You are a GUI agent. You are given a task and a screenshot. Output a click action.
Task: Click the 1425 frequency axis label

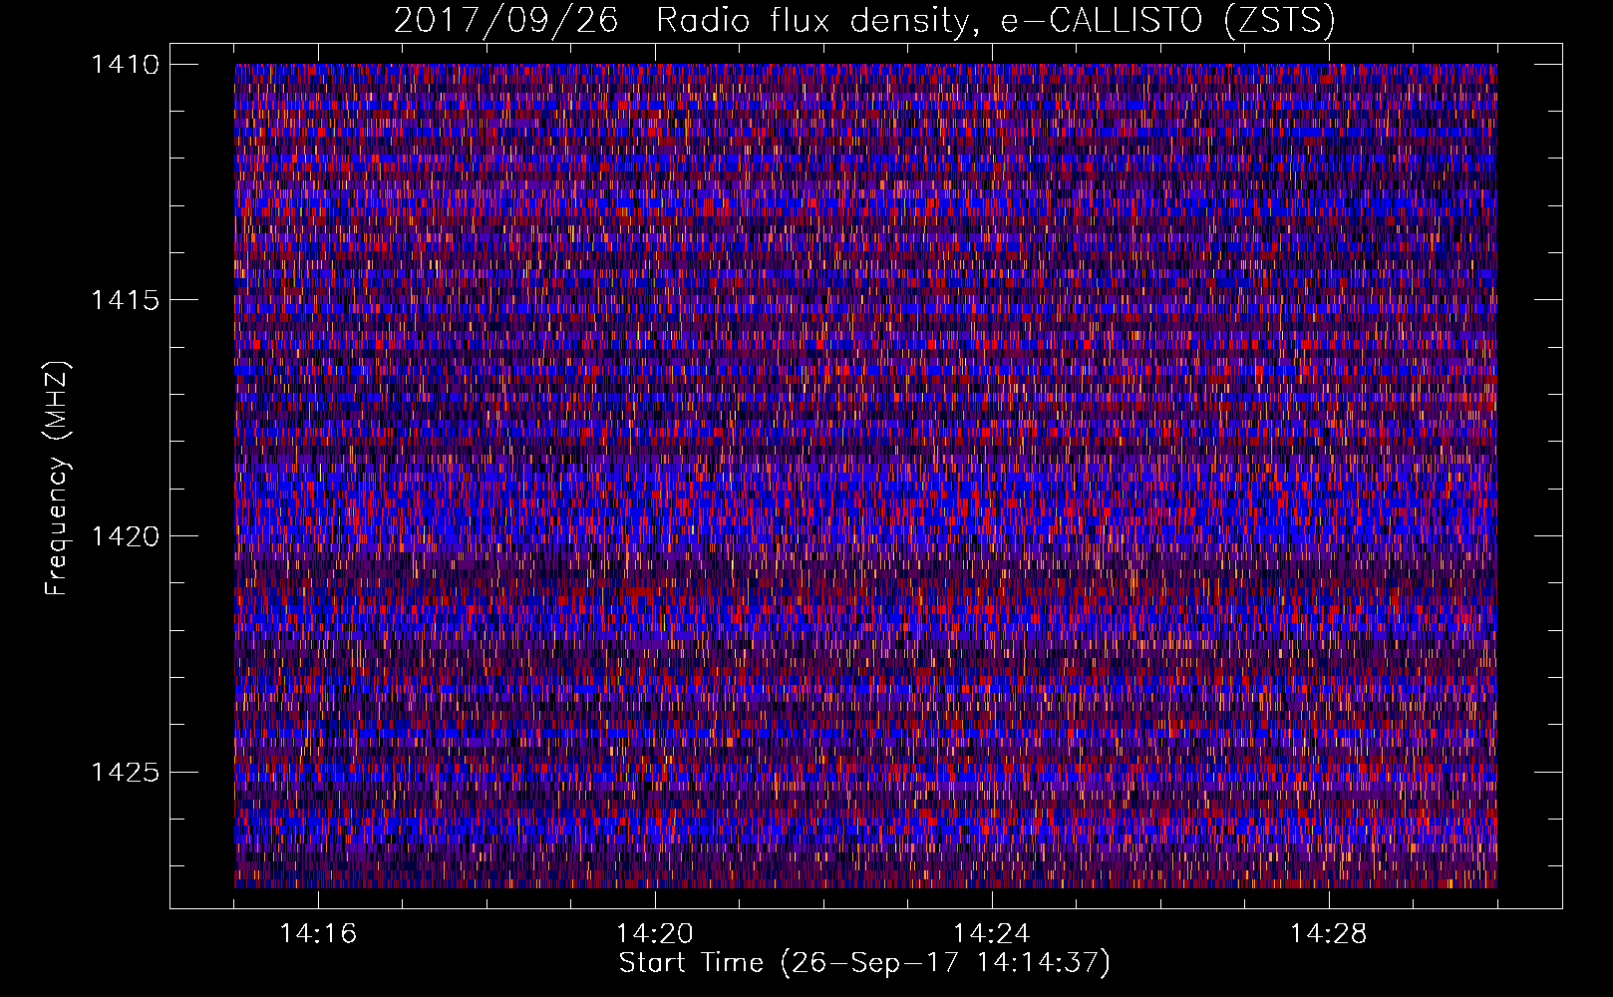click(x=125, y=772)
